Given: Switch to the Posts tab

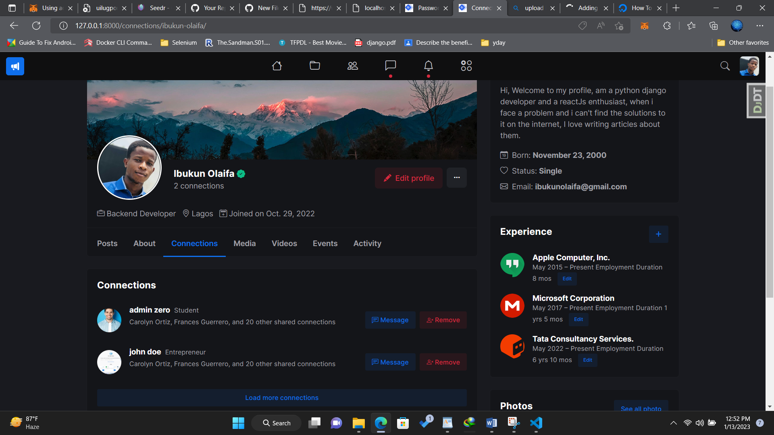Looking at the screenshot, I should [x=107, y=243].
